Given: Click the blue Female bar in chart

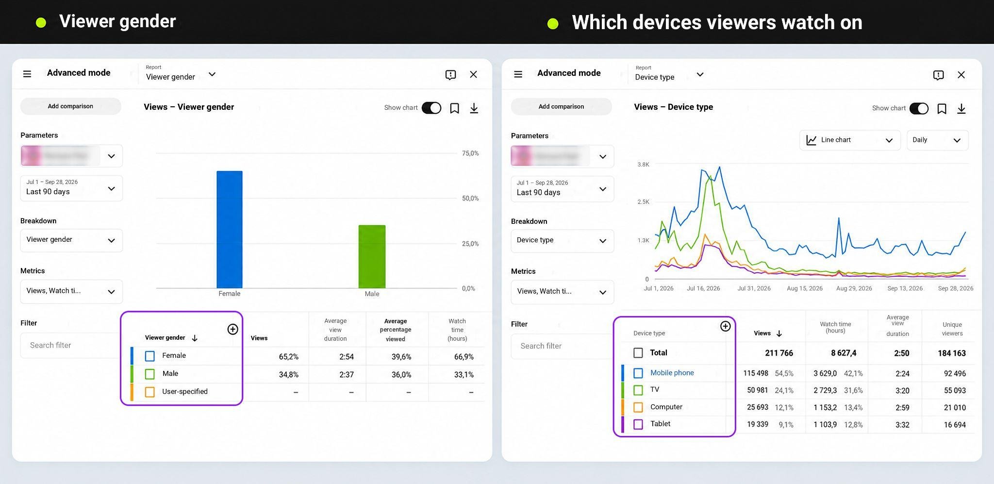Looking at the screenshot, I should click(x=230, y=230).
